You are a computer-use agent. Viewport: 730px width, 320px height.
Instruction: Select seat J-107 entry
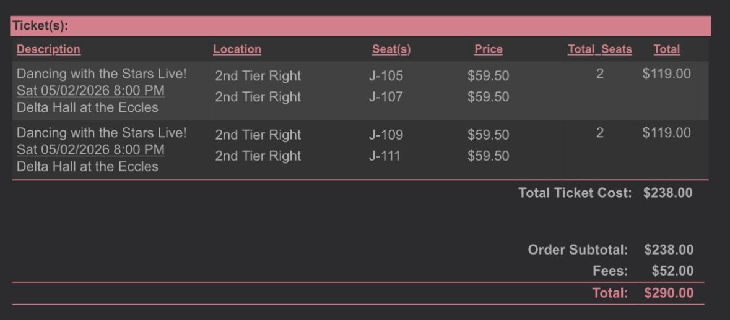386,97
